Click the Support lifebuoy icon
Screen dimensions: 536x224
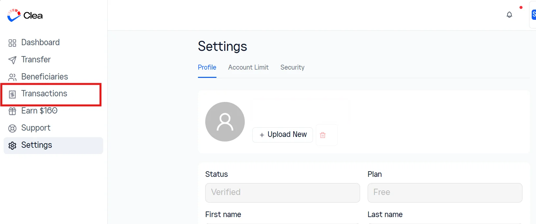[x=12, y=128]
